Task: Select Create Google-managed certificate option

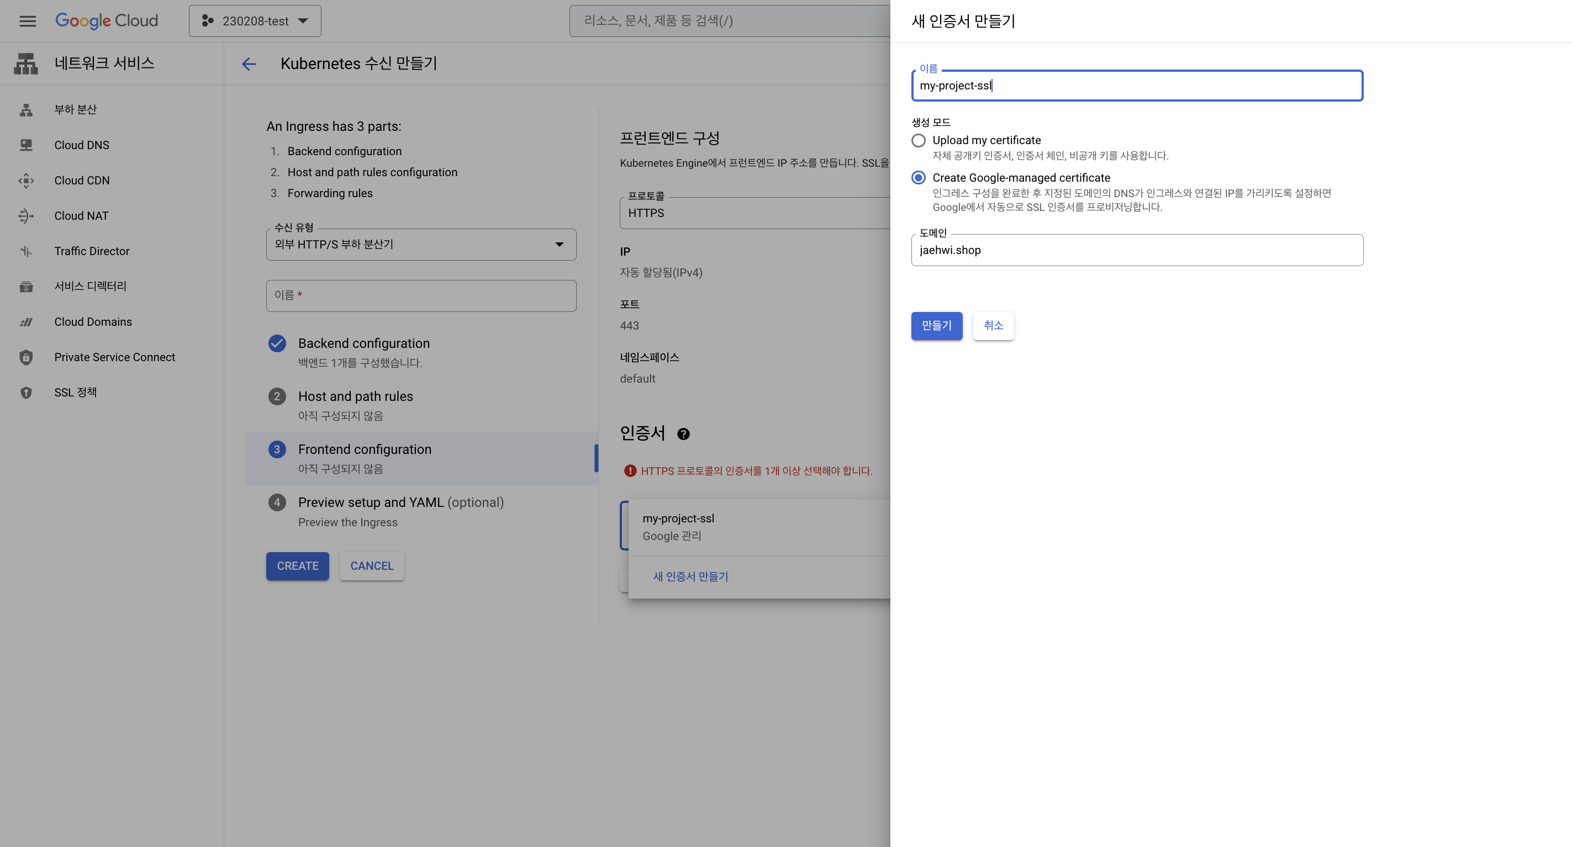Action: coord(919,178)
